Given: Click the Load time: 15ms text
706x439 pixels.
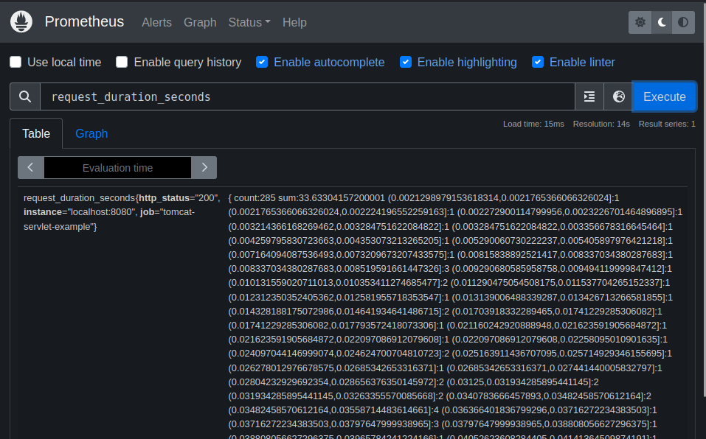Looking at the screenshot, I should 533,124.
